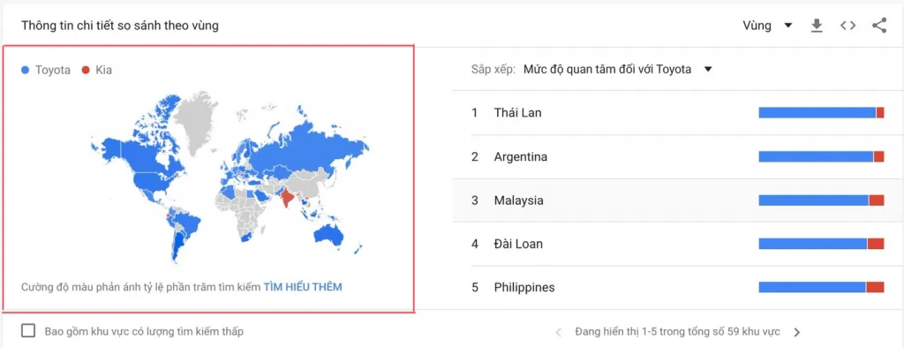Click the TÌM HIỂU THÊM link

[303, 287]
